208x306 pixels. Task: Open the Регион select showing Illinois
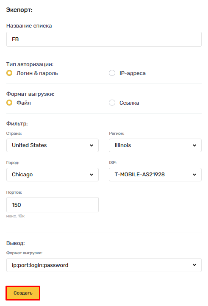click(x=155, y=145)
